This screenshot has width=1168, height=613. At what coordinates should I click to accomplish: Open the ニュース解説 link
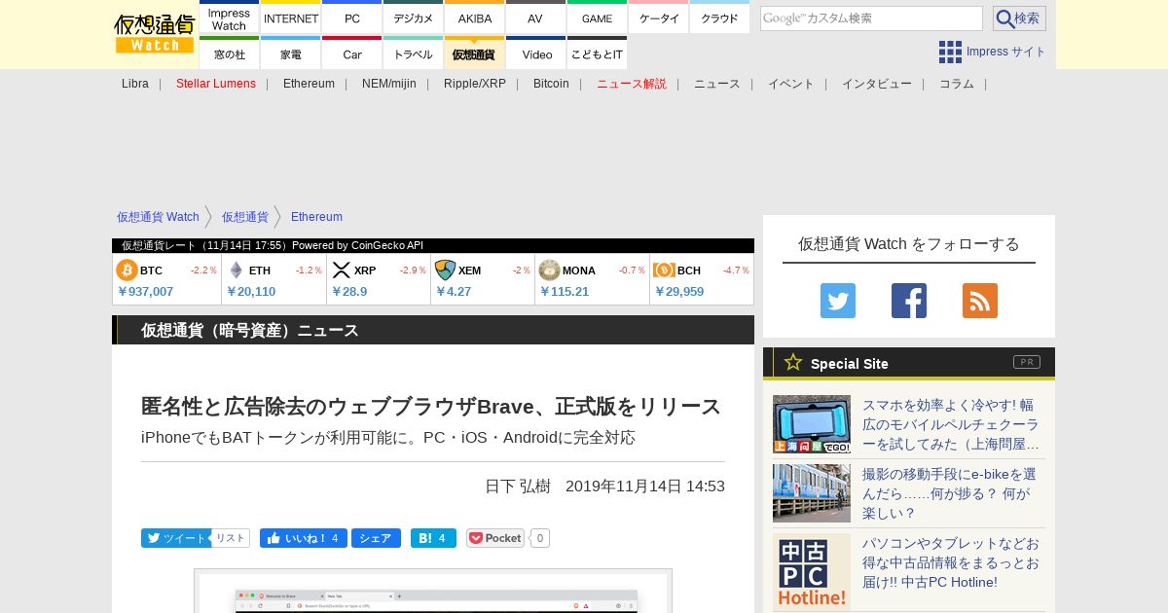click(x=632, y=84)
